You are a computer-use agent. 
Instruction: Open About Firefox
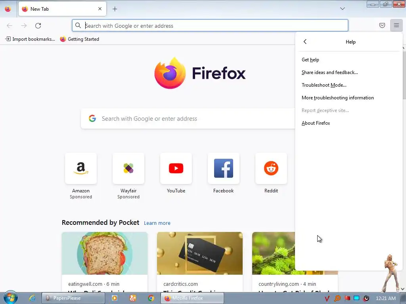316,123
